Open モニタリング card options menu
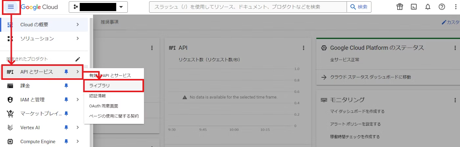Viewport: 460px width, 147px height. point(455,100)
